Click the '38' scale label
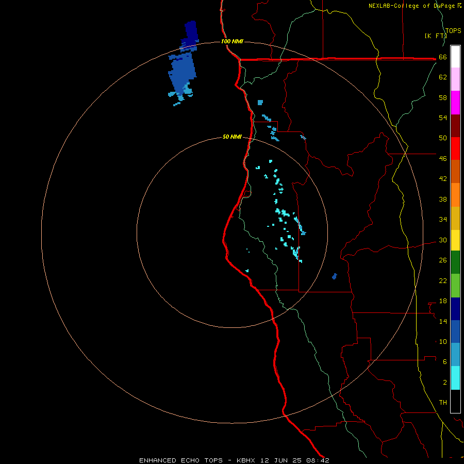Viewport: 464px width, 464px height. [443, 200]
